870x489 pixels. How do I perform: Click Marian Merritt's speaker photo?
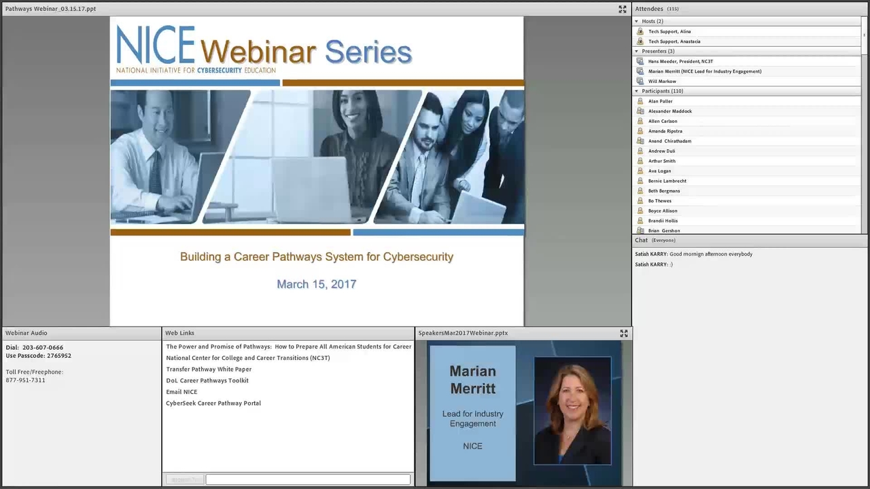572,411
